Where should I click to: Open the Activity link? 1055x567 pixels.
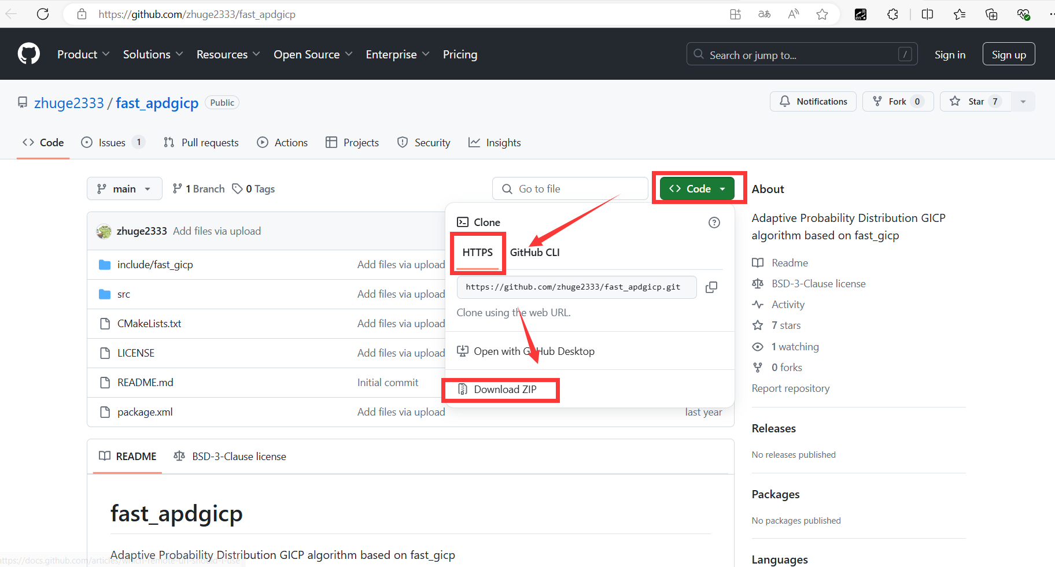tap(779, 305)
